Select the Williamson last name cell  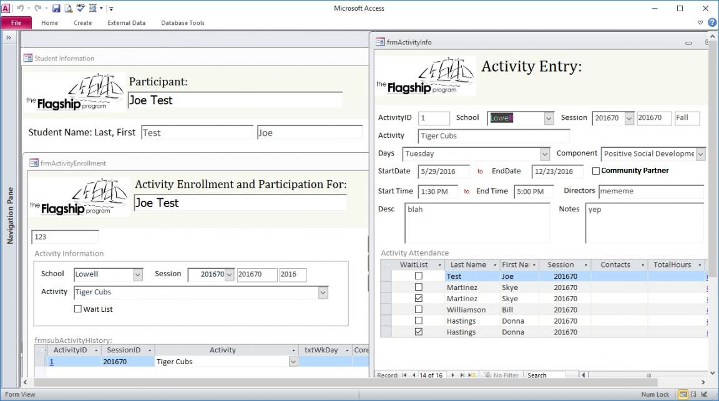coord(472,310)
